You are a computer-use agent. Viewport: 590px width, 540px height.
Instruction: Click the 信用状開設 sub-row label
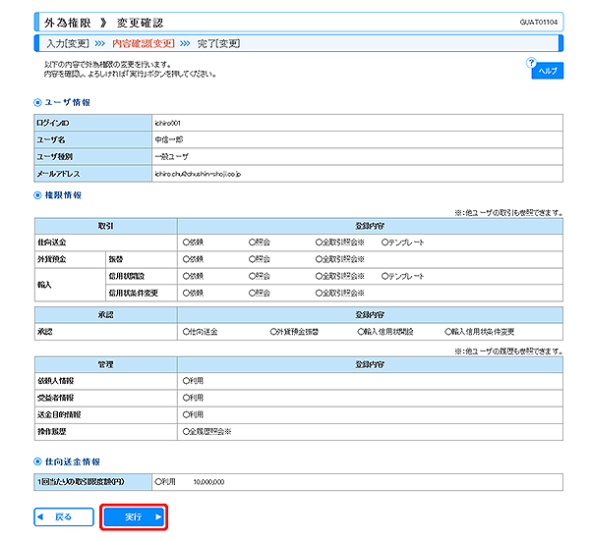point(127,276)
